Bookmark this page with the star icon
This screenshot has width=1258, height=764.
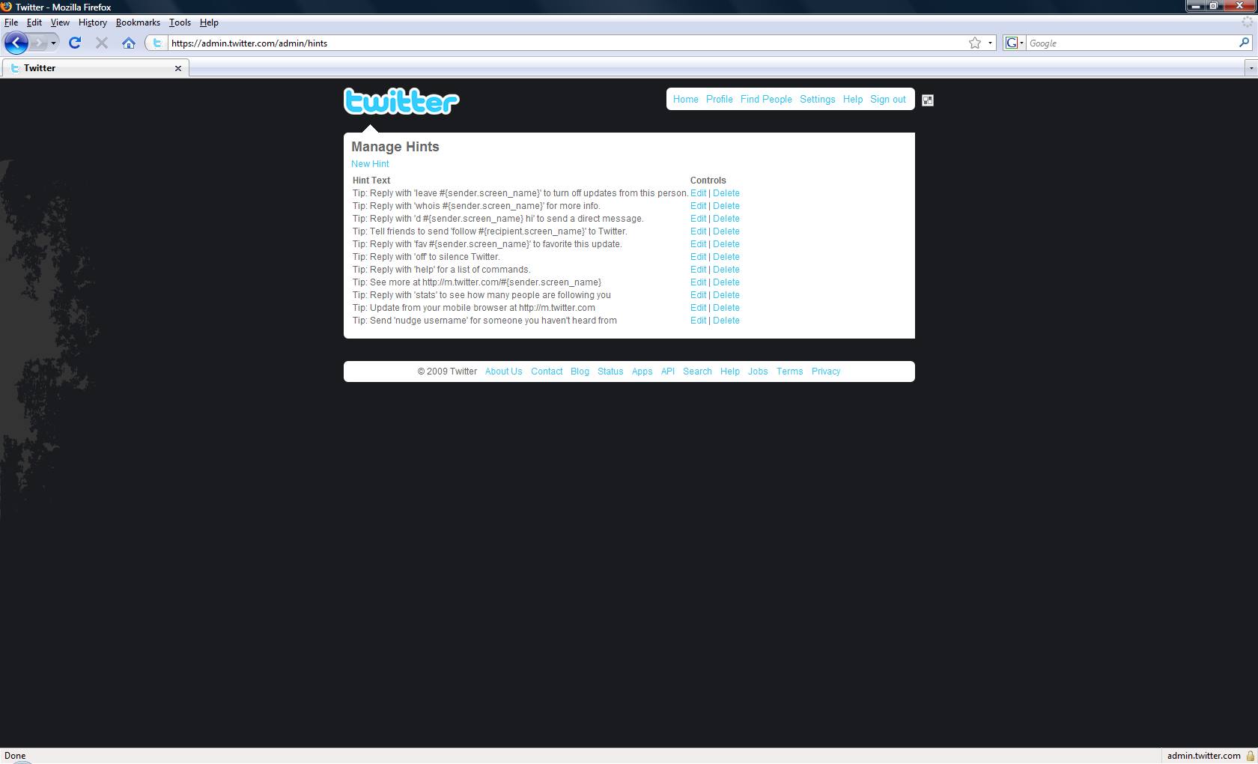click(x=975, y=43)
